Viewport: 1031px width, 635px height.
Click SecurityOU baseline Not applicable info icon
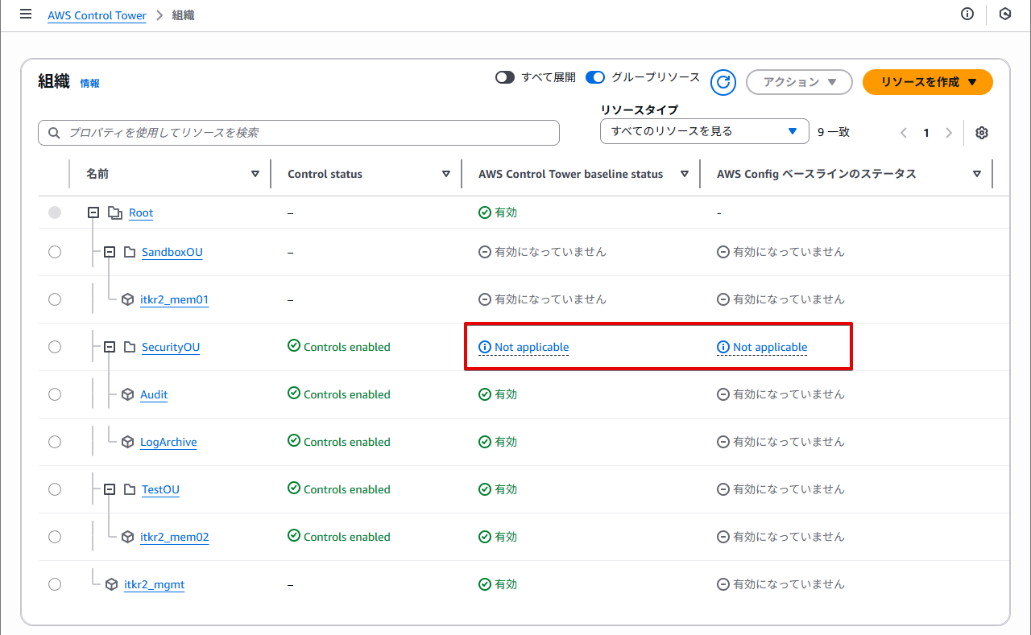point(485,348)
